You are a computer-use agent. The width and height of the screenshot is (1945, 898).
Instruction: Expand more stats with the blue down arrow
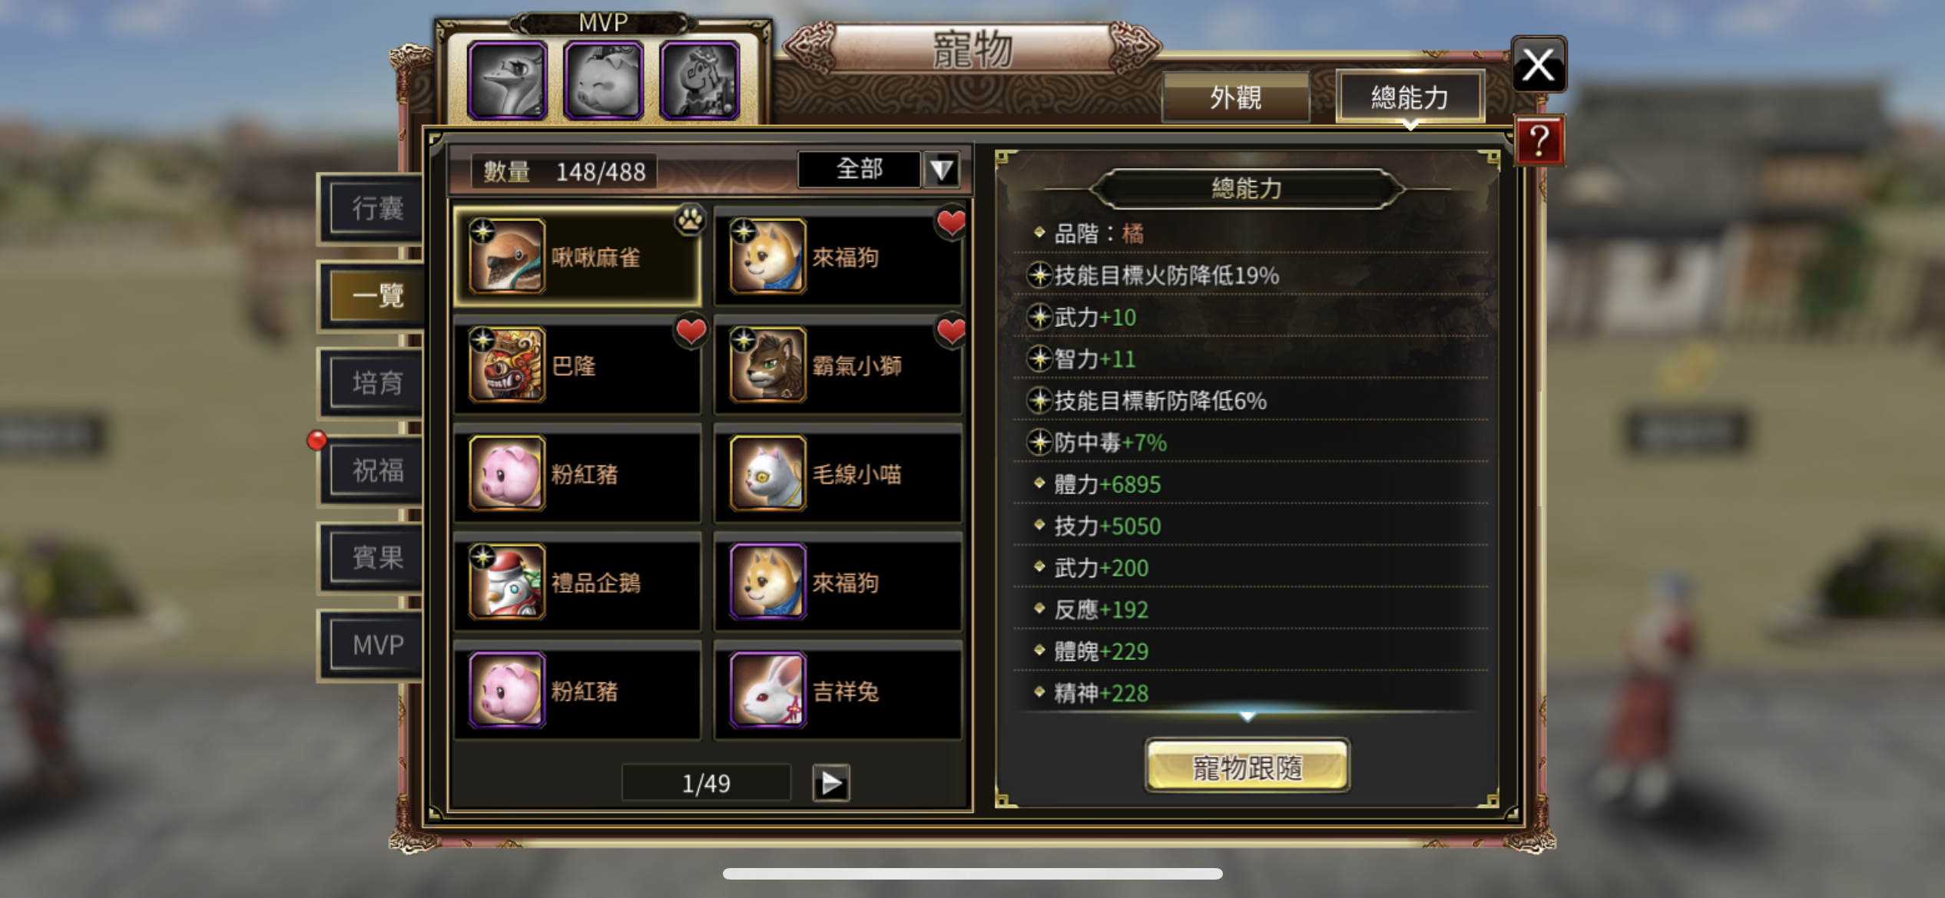(1248, 716)
